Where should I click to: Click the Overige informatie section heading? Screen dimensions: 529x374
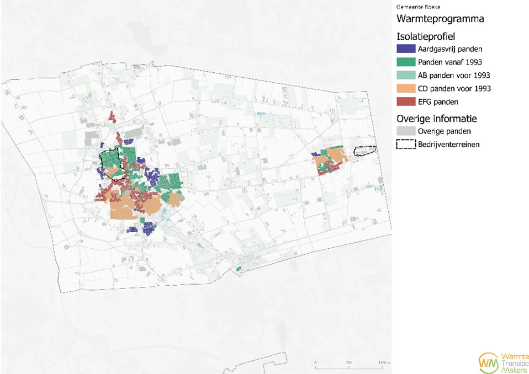437,119
